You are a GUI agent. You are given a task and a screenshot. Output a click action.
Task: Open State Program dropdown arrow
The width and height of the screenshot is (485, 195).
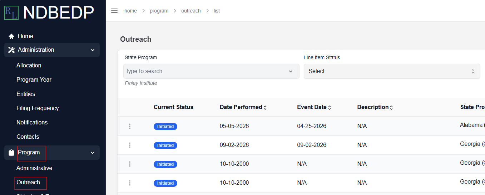point(291,71)
